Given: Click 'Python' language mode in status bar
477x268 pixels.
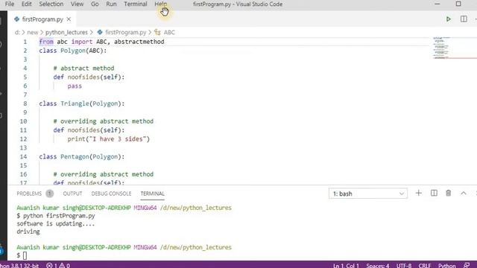Looking at the screenshot, I should 446,265.
